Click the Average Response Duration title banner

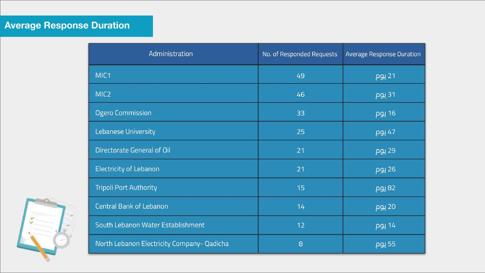(76, 26)
